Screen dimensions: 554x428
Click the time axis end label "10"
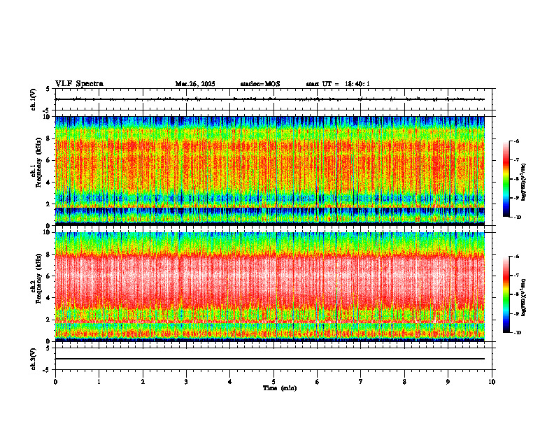[x=492, y=382]
